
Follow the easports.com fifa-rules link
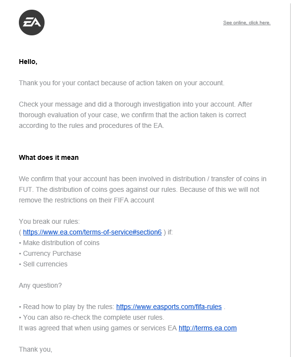[169, 307]
